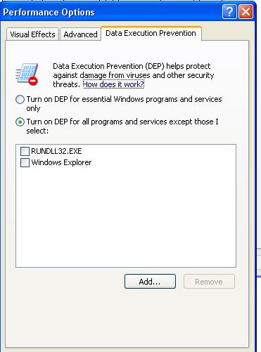Click the Remove button
The image size is (261, 352).
click(209, 281)
